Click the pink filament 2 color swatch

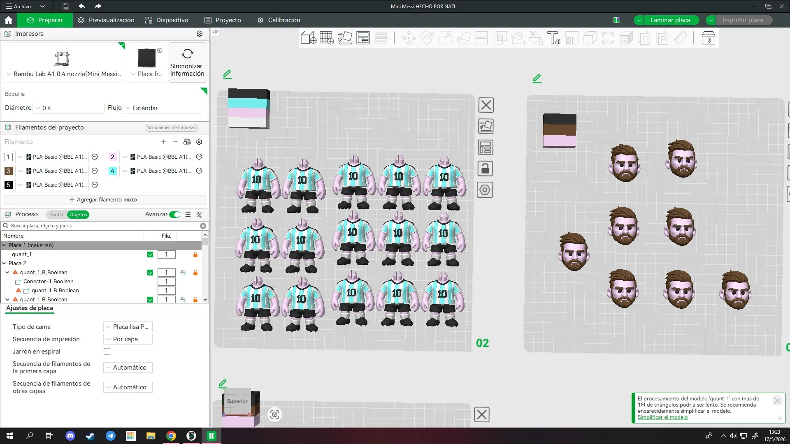pos(112,157)
